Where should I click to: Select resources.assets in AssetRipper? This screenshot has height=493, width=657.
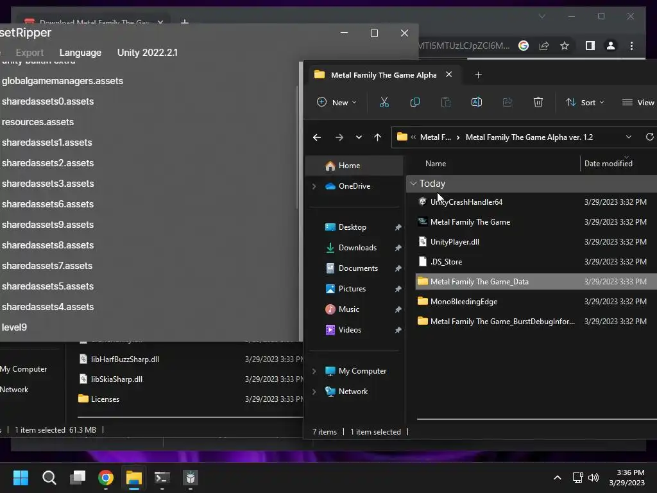tap(38, 122)
